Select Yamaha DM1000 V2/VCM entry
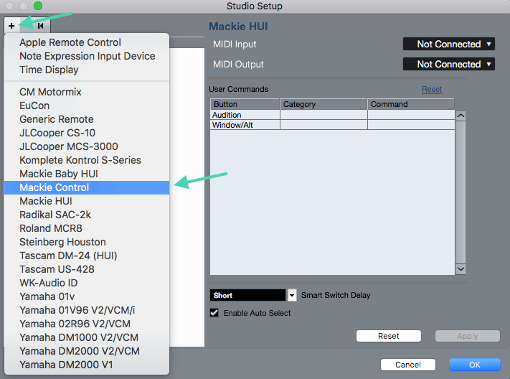Image resolution: width=510 pixels, height=379 pixels. pos(87,338)
